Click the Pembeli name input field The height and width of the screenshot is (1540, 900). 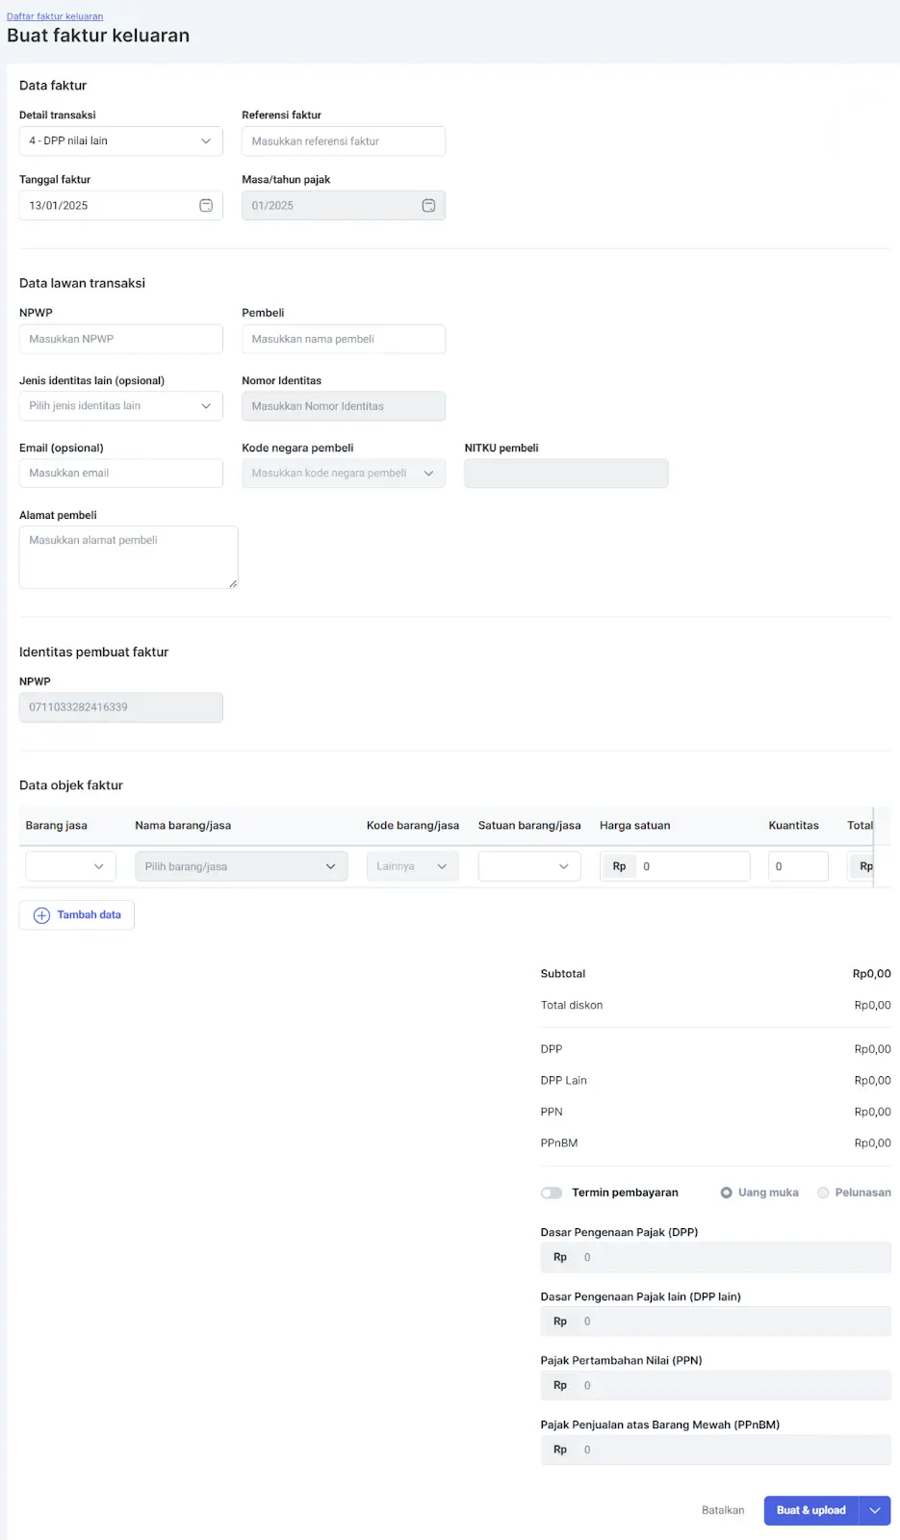(344, 339)
